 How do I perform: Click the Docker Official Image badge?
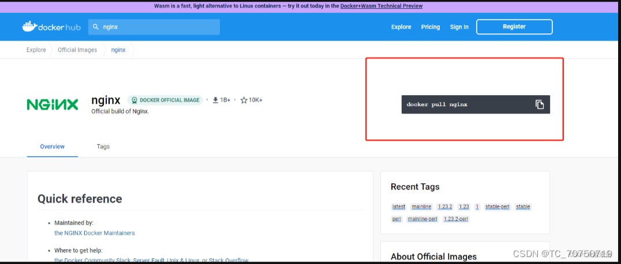point(164,100)
